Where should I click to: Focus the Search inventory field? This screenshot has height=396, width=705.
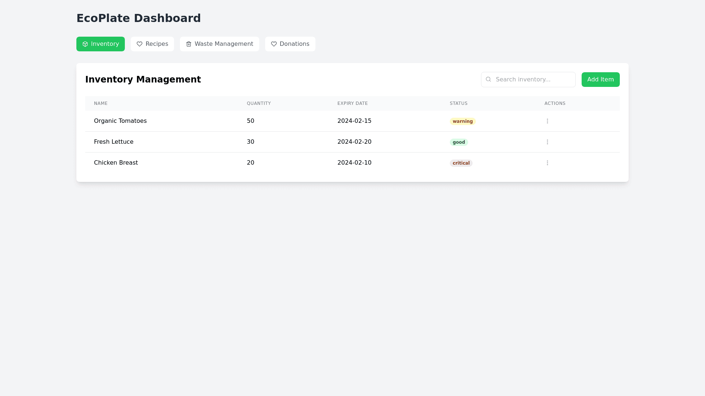(532, 80)
